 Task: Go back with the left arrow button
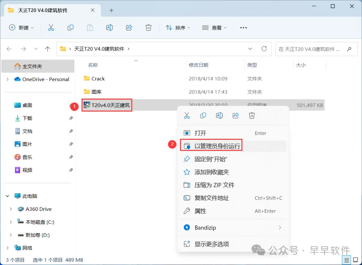click(9, 49)
